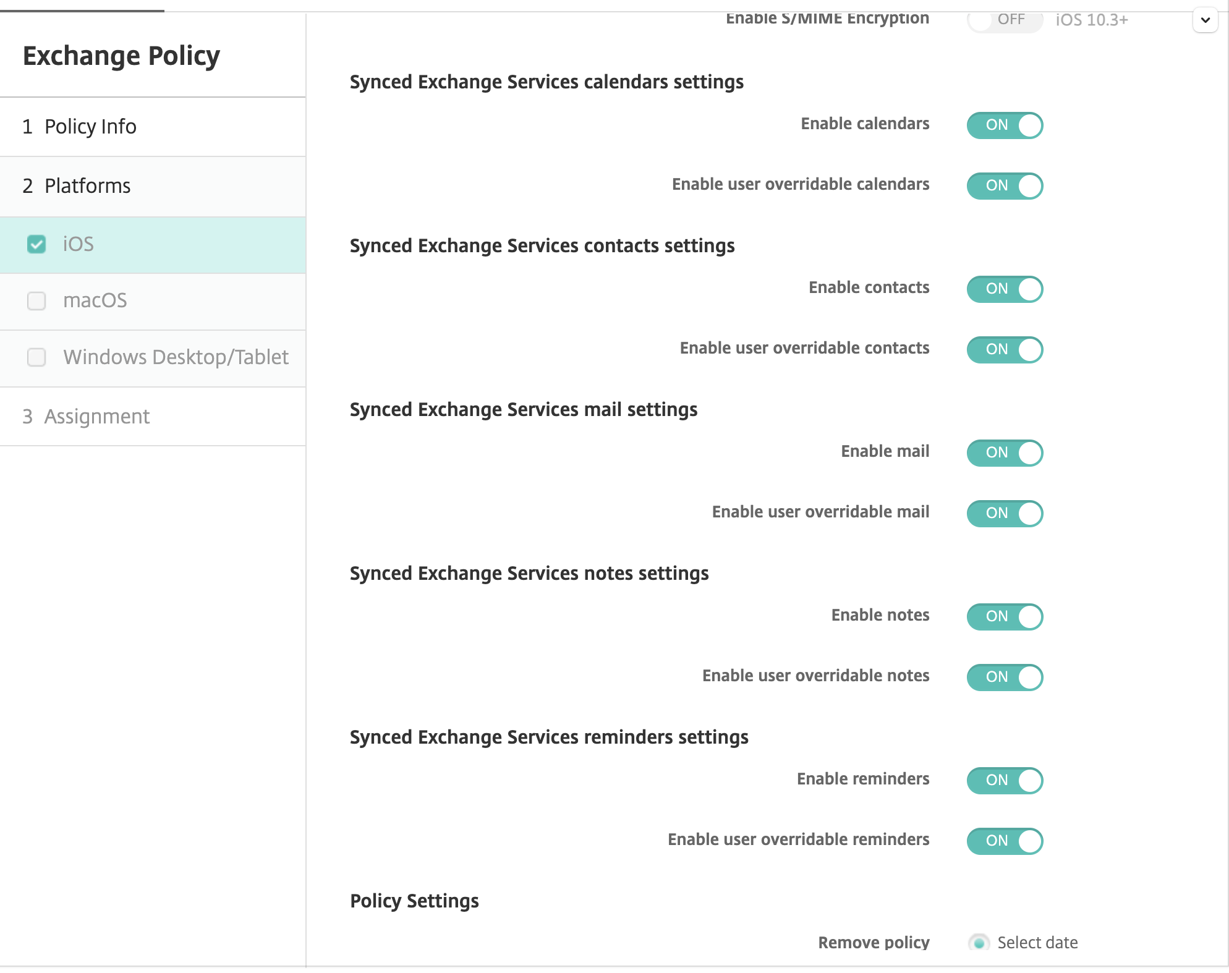Viewport: 1229px width, 973px height.
Task: Expand the chevron dropdown at top right
Action: point(1205,20)
